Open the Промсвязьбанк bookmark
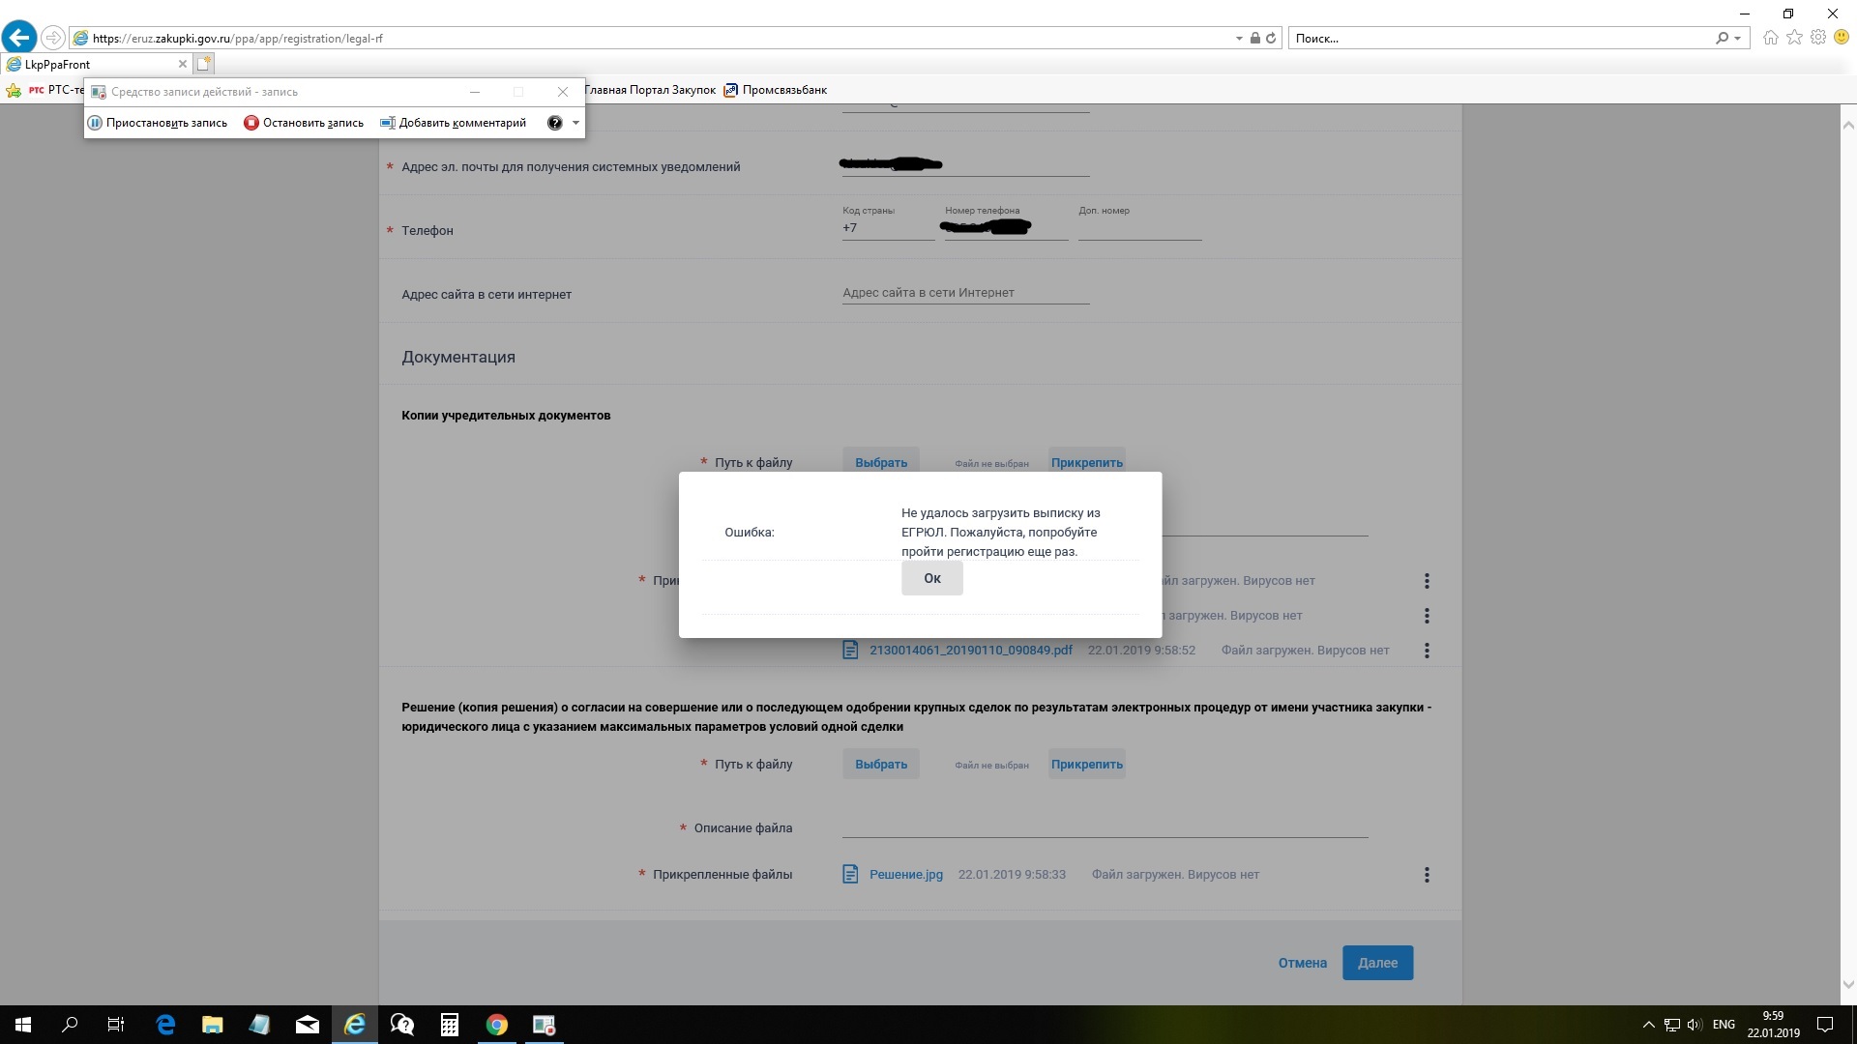Viewport: 1857px width, 1044px height. pyautogui.click(x=776, y=90)
